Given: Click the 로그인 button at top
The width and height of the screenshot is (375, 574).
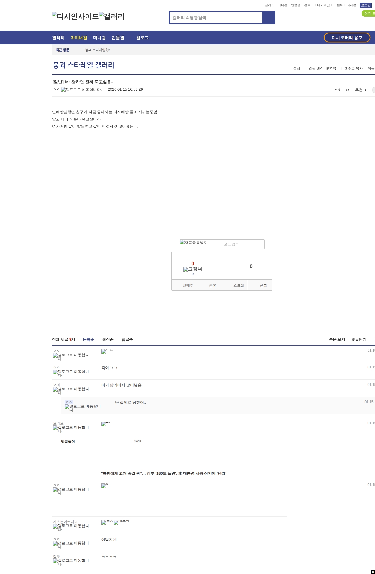Looking at the screenshot, I should [x=366, y=5].
